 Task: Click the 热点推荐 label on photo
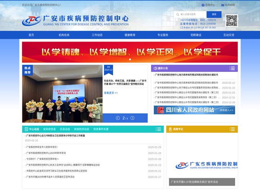(27, 70)
